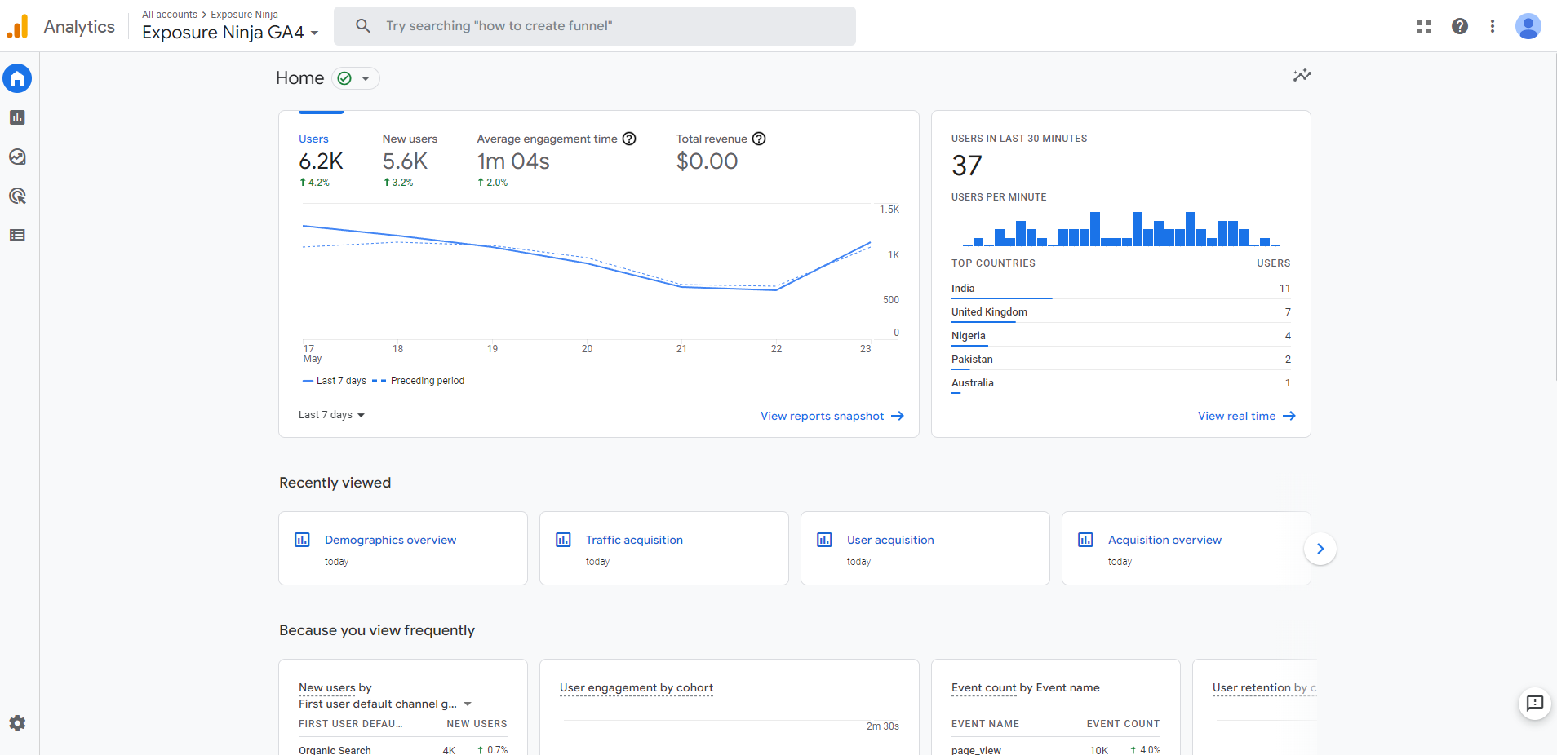Open the Advertising icon in the sidebar
Screen dimensions: 1557x755
pyautogui.click(x=17, y=196)
